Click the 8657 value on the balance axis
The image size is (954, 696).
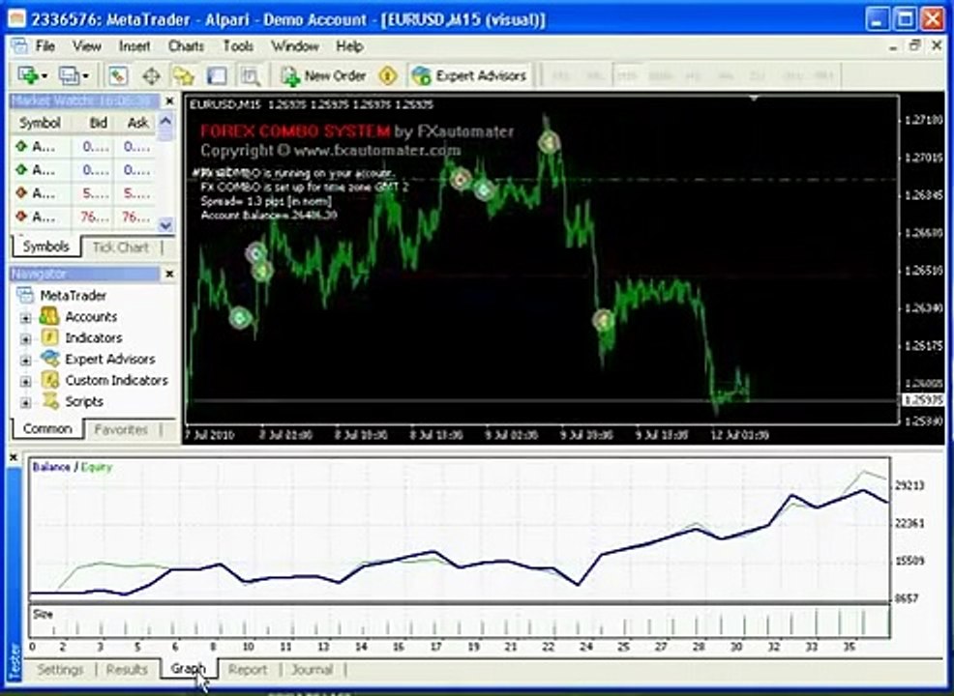[x=907, y=598]
